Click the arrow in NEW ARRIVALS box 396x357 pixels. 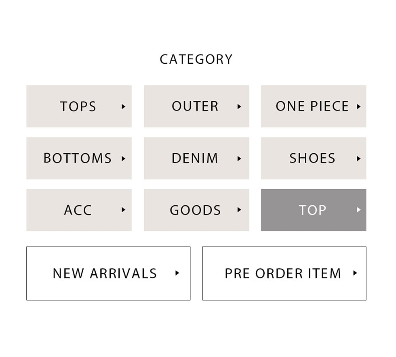177,273
